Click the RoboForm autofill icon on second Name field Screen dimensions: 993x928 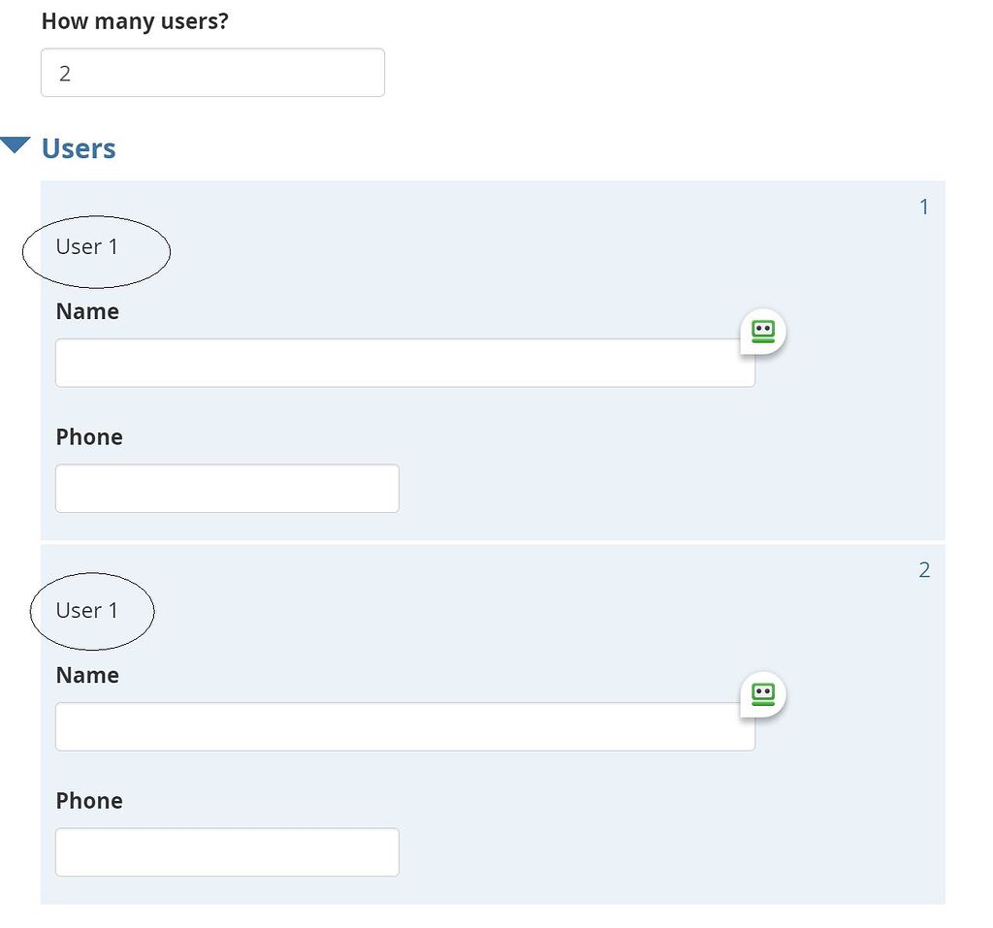click(x=763, y=693)
